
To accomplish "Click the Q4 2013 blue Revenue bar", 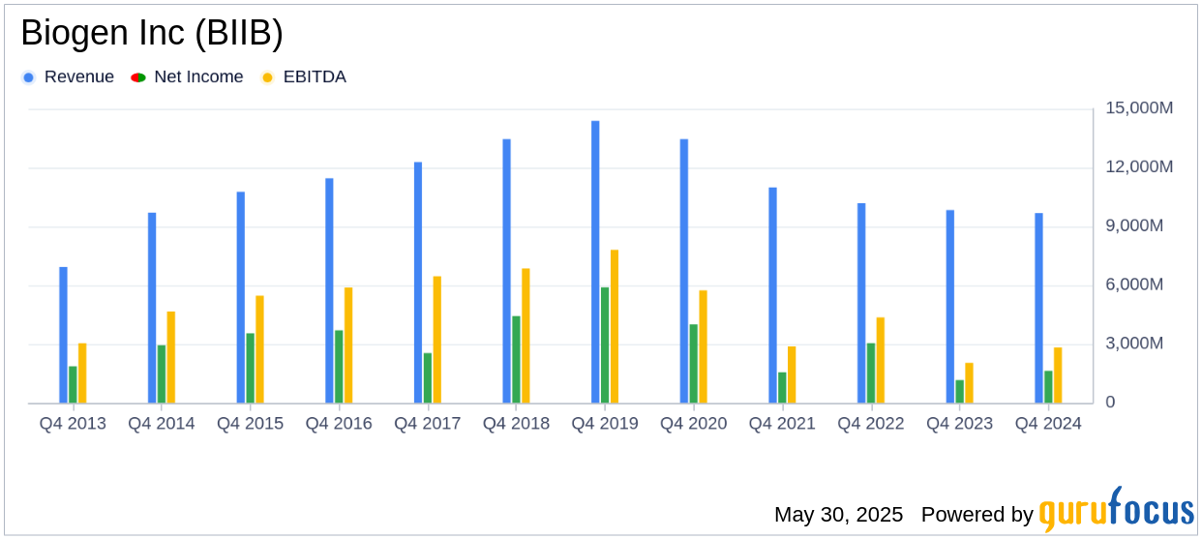I will click(x=63, y=335).
